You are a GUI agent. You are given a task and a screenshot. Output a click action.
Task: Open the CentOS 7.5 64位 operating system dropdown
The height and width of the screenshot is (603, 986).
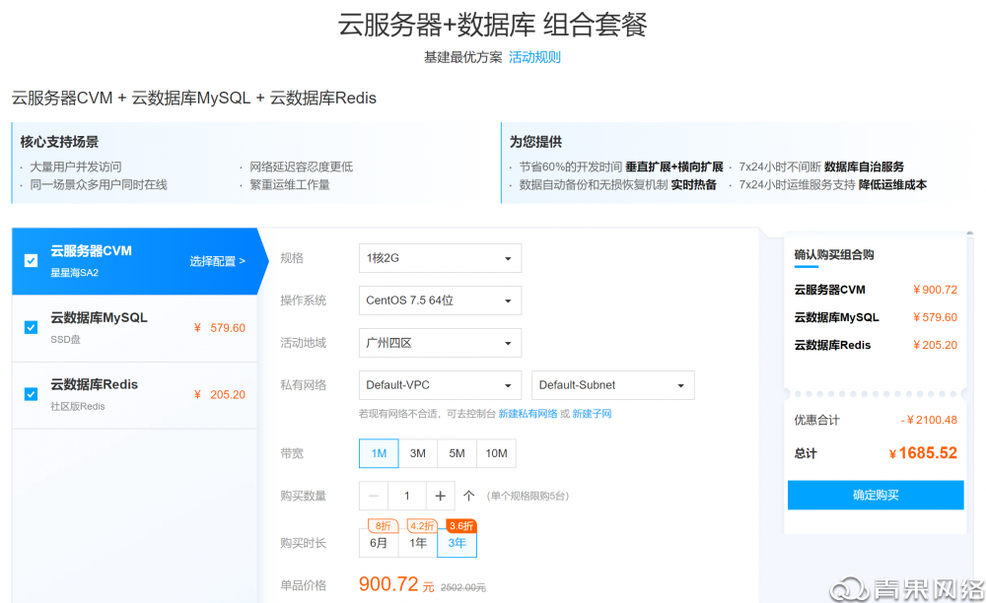439,301
